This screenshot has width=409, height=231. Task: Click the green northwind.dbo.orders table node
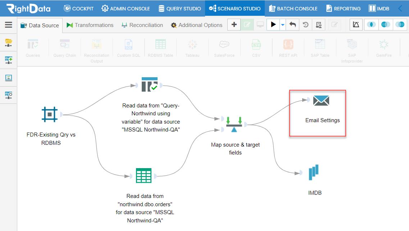tap(144, 176)
